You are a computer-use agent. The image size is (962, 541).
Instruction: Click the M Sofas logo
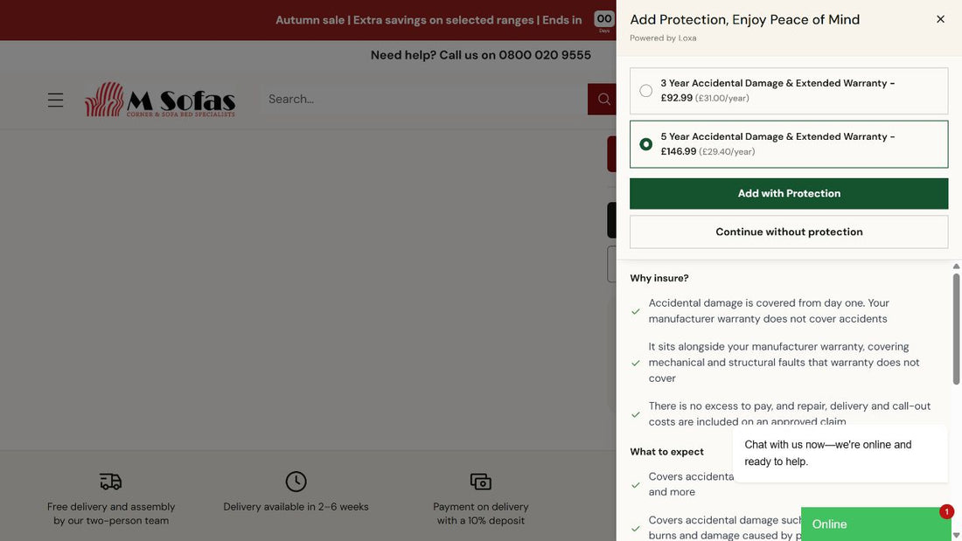(x=159, y=100)
